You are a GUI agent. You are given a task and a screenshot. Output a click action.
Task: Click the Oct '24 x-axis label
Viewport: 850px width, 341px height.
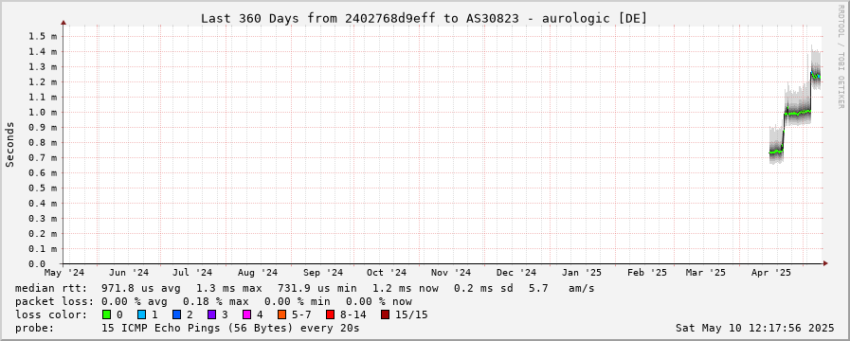387,273
